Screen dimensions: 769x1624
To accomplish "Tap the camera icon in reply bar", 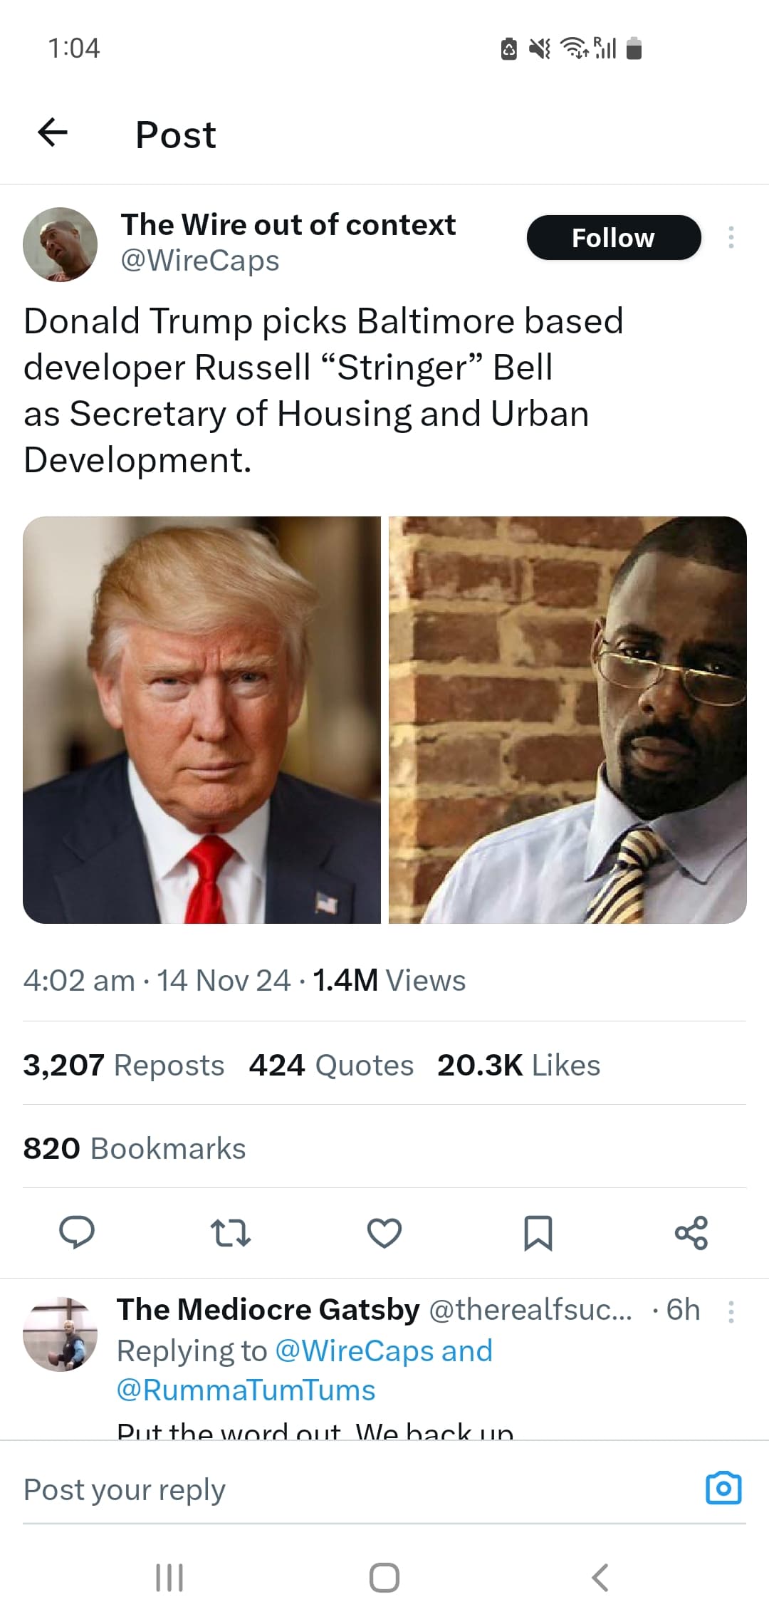I will coord(723,1488).
